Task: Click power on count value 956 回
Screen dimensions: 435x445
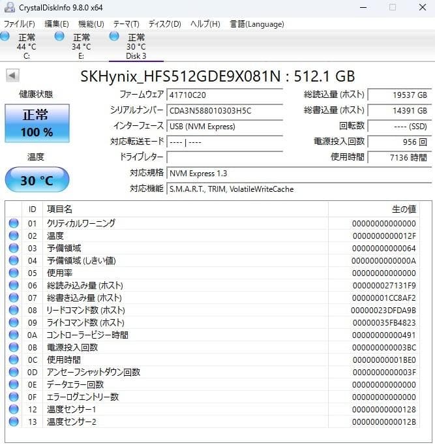Action: (400, 142)
